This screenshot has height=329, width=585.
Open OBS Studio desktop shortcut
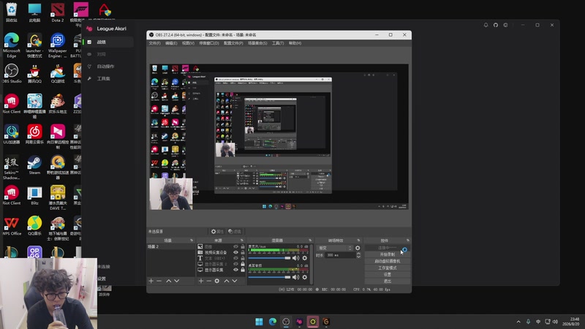12,74
